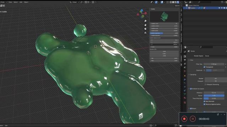227x127 pixels.
Task: Open the Particles properties tab
Action: [185, 83]
